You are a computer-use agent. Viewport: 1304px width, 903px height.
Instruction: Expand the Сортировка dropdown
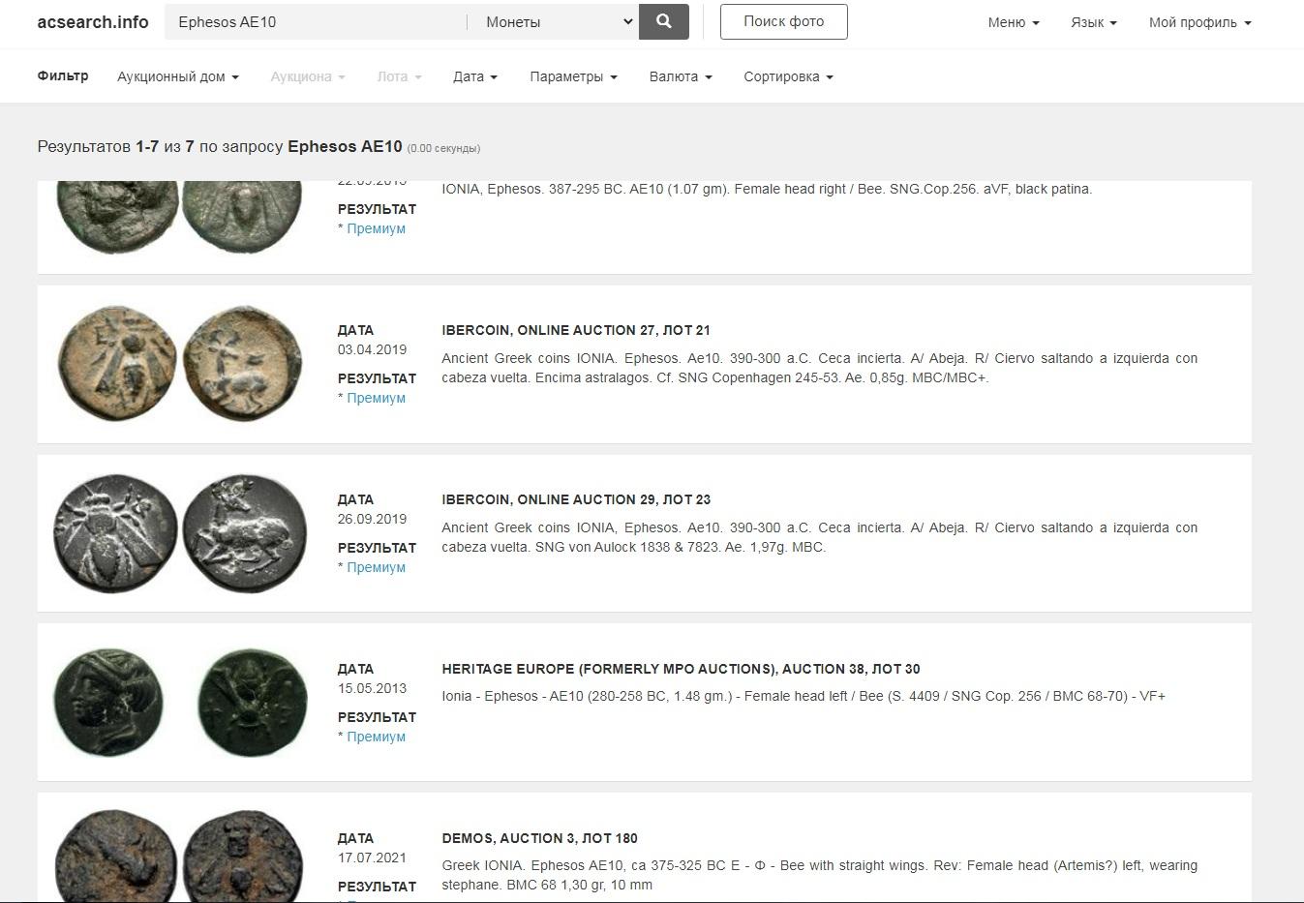788,76
